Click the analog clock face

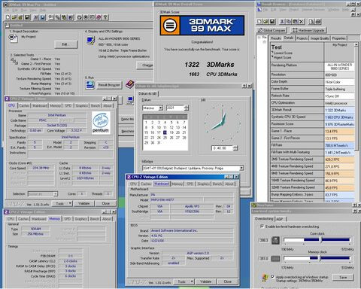pyautogui.click(x=223, y=123)
